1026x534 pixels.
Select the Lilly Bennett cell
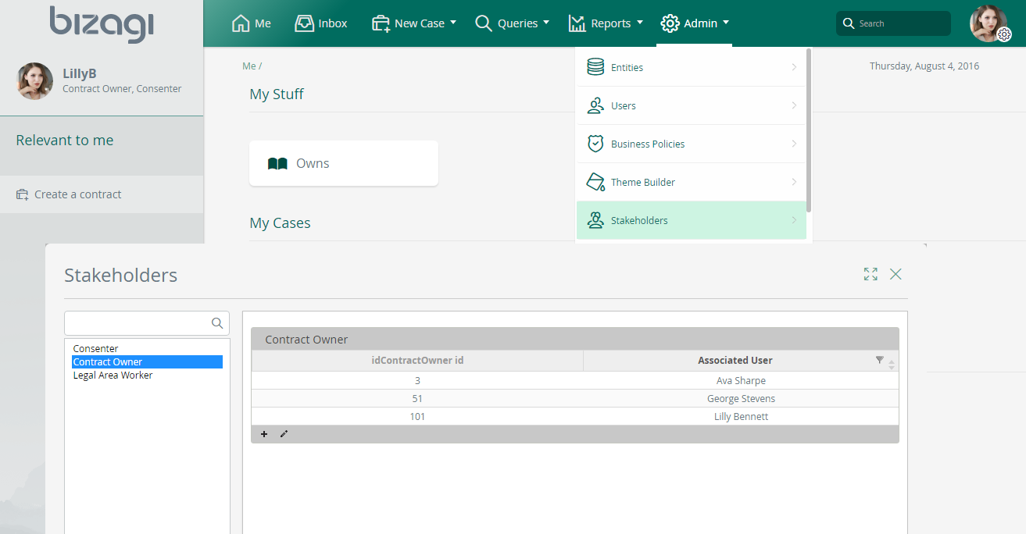741,417
